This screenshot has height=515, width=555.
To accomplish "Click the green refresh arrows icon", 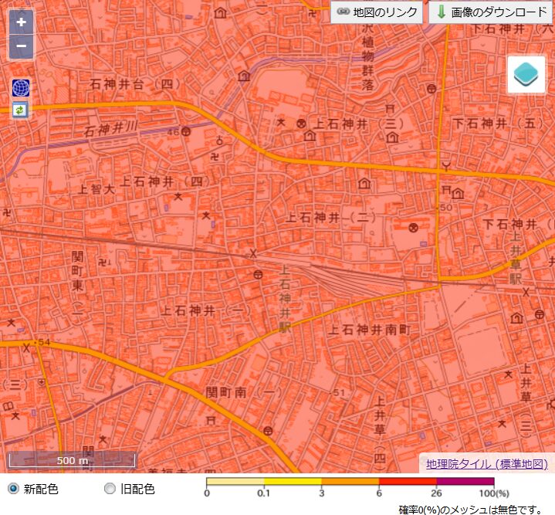I will click(20, 110).
